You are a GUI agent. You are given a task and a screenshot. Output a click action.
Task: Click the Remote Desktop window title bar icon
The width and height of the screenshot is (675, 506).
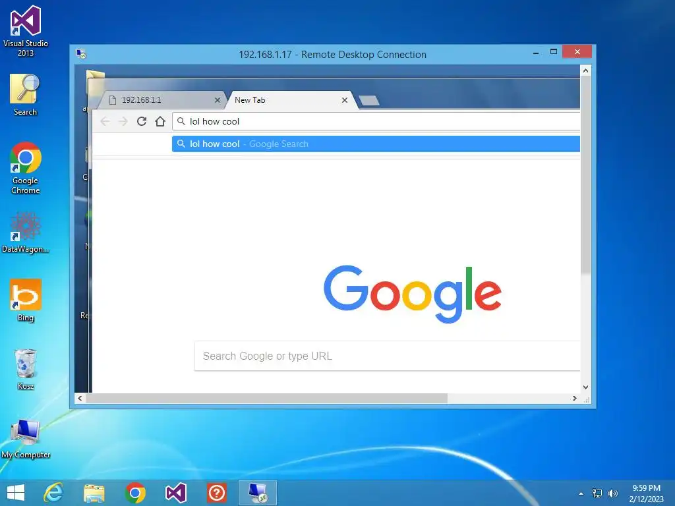81,54
